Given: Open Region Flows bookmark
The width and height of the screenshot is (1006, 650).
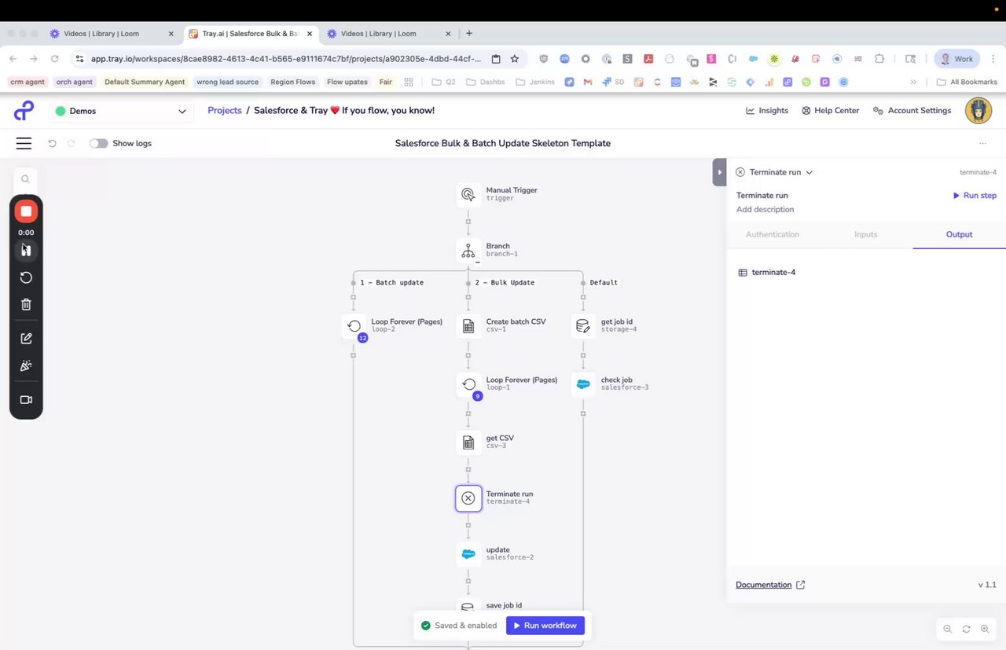Looking at the screenshot, I should [292, 82].
